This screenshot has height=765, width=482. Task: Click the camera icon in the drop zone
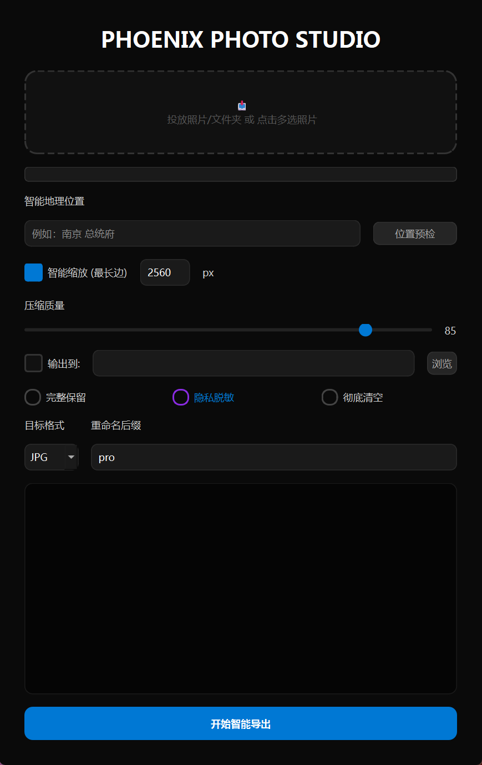(x=241, y=105)
